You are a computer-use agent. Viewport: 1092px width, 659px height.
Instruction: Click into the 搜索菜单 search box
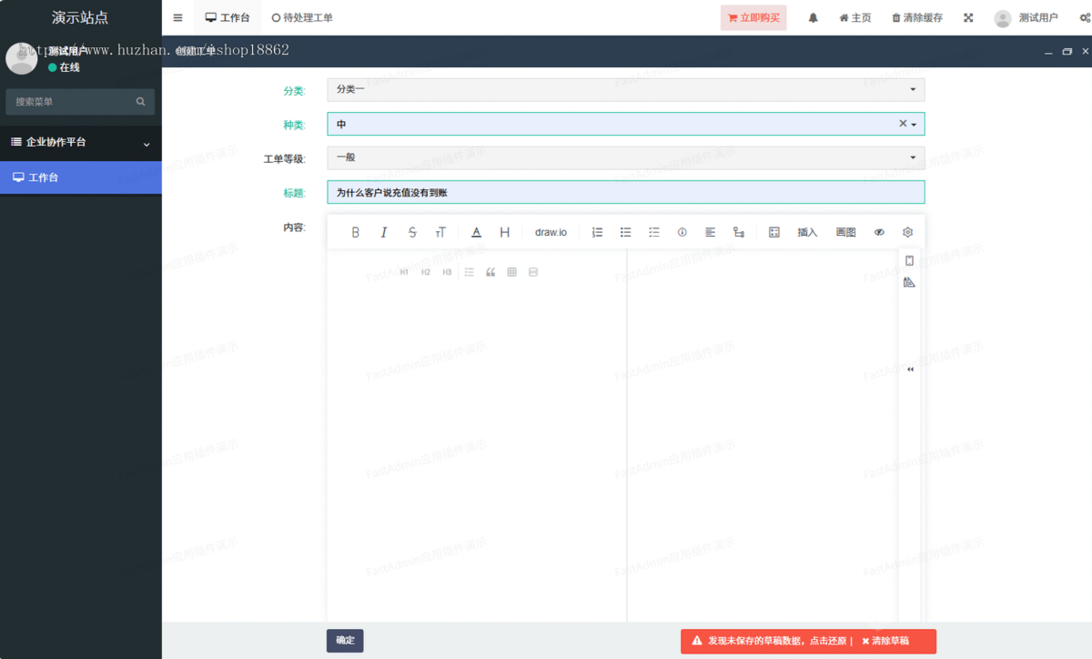71,102
